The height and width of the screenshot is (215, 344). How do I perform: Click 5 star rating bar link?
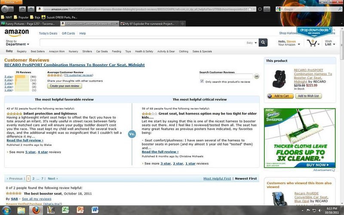coord(9,77)
